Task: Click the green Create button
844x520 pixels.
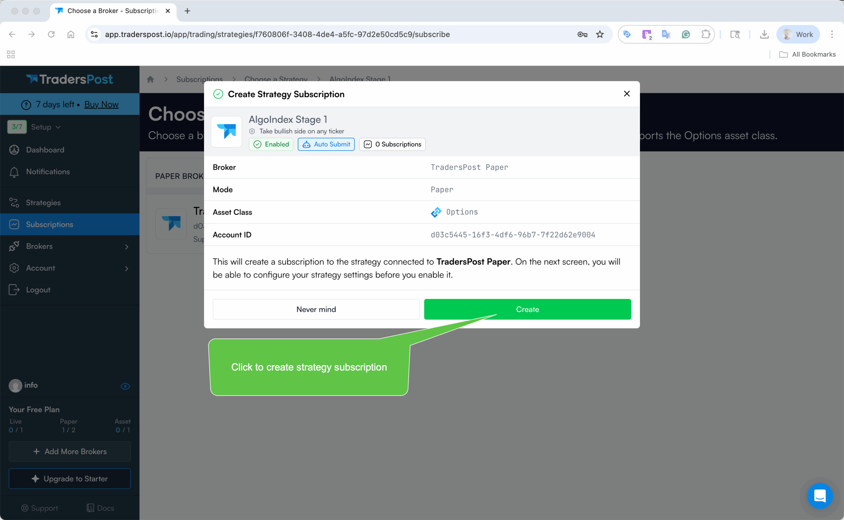Action: [x=527, y=309]
